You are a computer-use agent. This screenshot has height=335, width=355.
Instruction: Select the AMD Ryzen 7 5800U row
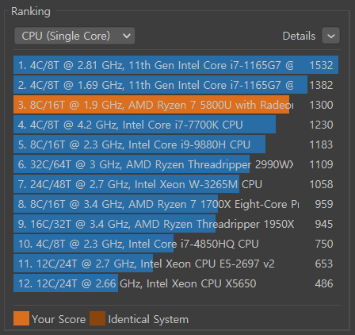[x=176, y=105]
